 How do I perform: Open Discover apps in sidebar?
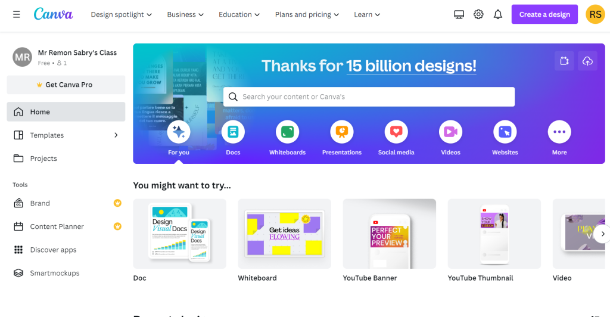coord(66,250)
